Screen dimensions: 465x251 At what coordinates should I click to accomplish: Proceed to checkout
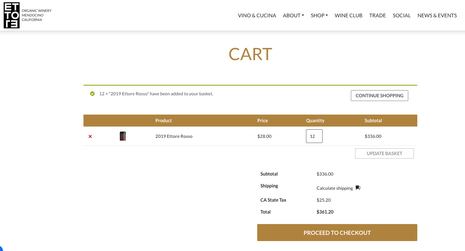[x=337, y=233]
